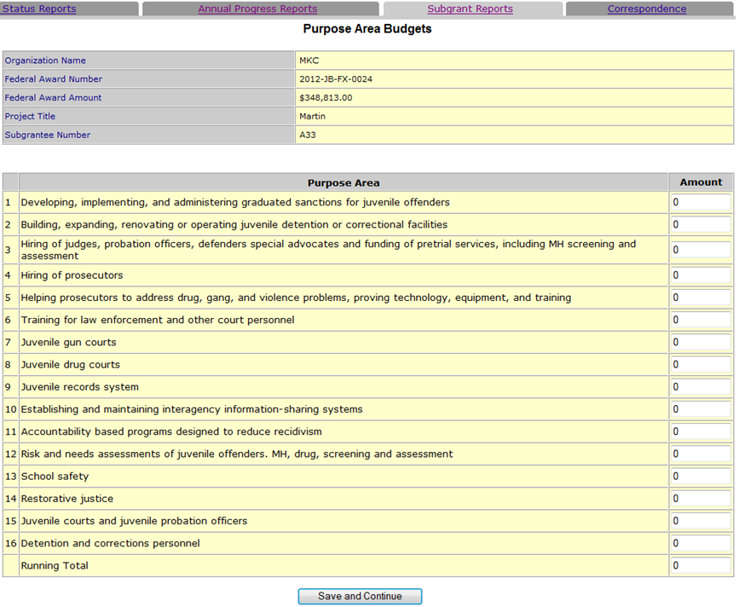Select the Subgrant Reports tab
This screenshot has height=607, width=739.
pos(470,9)
